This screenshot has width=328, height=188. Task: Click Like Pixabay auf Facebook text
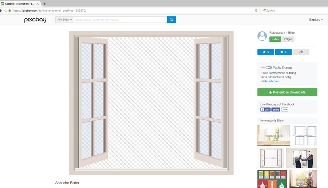click(277, 105)
